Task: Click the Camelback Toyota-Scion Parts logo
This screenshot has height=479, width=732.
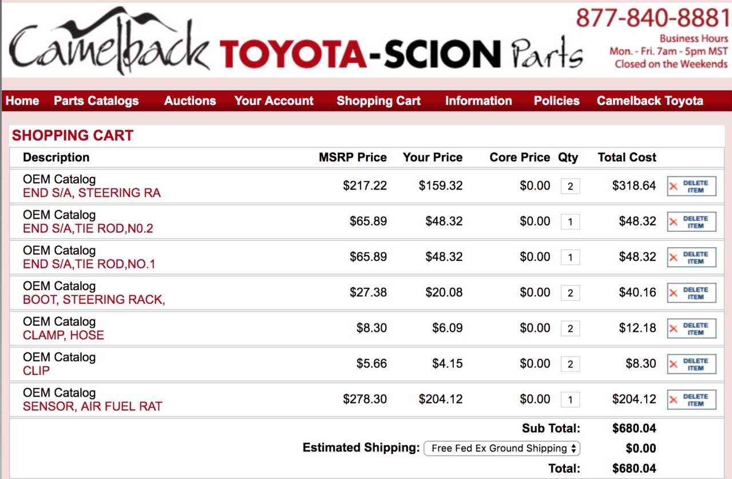Action: tap(296, 42)
